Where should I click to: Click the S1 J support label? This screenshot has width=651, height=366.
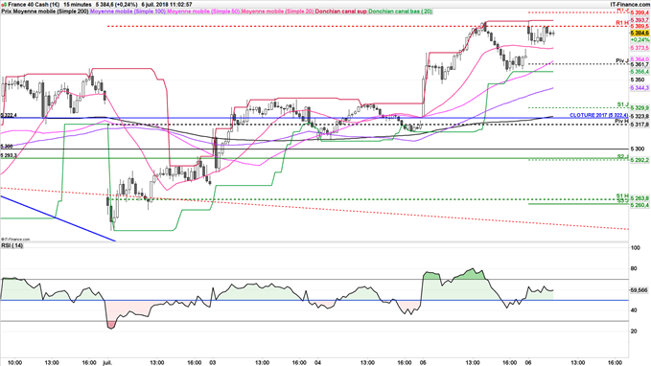(x=622, y=104)
